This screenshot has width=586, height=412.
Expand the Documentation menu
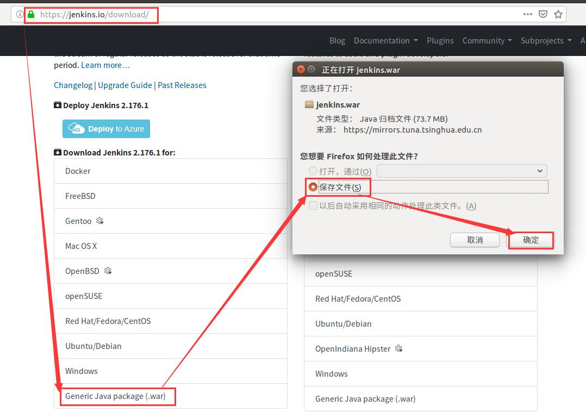pos(386,40)
